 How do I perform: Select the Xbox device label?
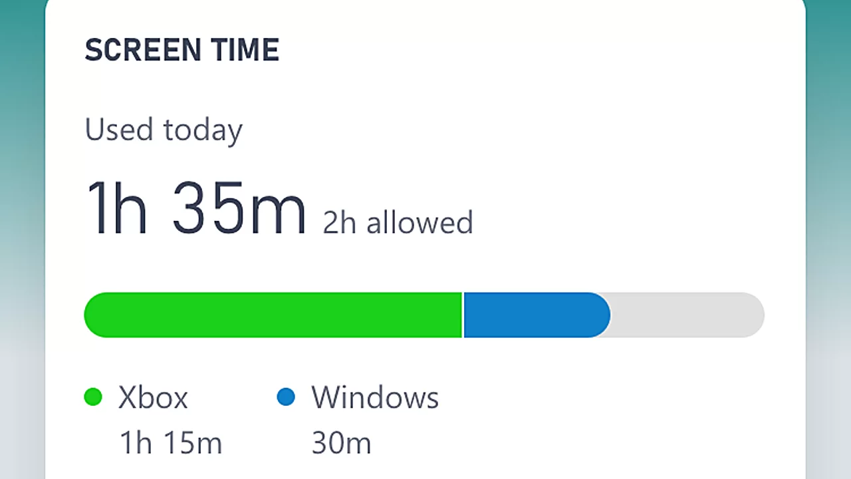click(154, 398)
